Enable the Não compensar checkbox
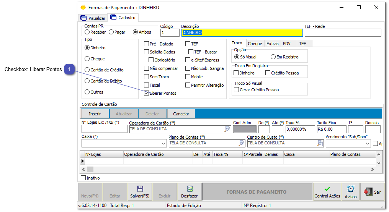 [x=146, y=68]
